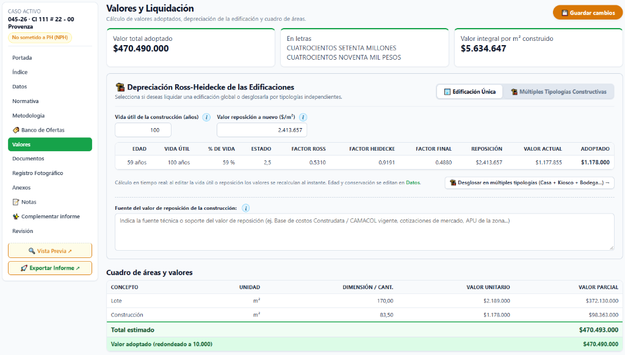Click Construcción partial value $98.363.000
Viewport: 625px width, 355px height.
point(604,315)
